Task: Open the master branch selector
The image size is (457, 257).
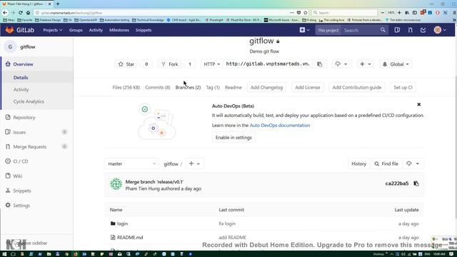Action: pyautogui.click(x=131, y=163)
